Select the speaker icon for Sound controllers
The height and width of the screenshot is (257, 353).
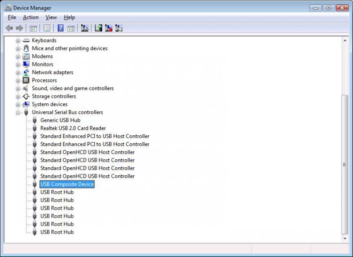26,88
